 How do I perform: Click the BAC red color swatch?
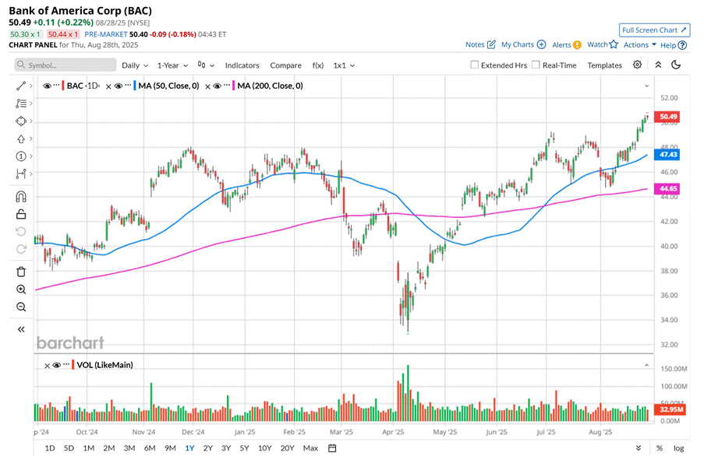(63, 86)
